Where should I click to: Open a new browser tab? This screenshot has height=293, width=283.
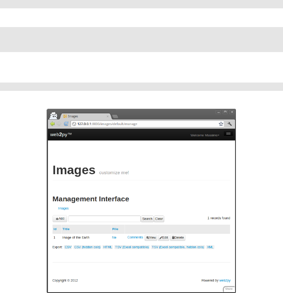115,116
